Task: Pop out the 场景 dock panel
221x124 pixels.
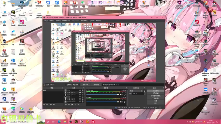Action: point(62,88)
